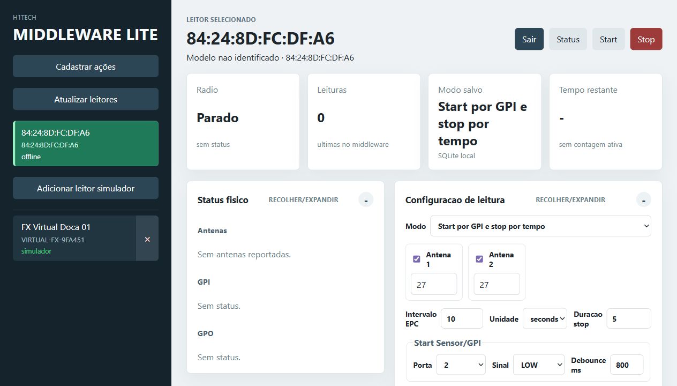The width and height of the screenshot is (677, 386).
Task: Click the Debounce ms input field
Action: click(x=627, y=365)
